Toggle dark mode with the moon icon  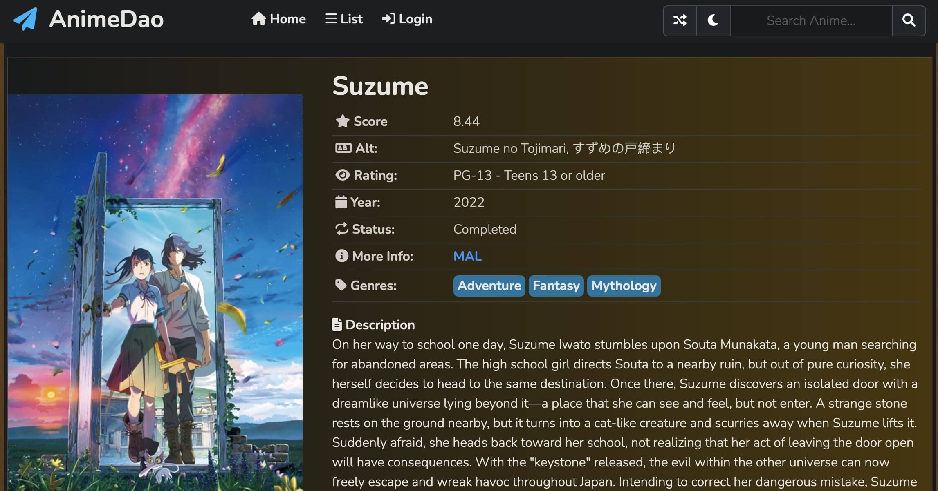713,20
